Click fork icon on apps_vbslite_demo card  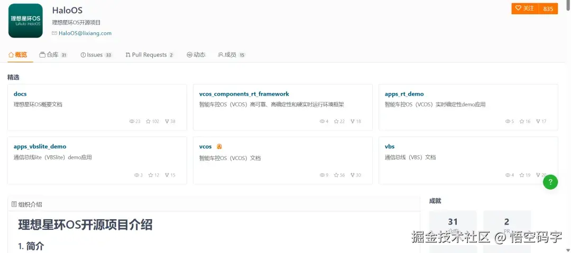(x=167, y=175)
